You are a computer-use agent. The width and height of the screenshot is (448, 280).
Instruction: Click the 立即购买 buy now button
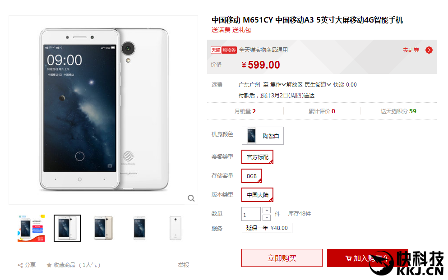[x=282, y=258]
